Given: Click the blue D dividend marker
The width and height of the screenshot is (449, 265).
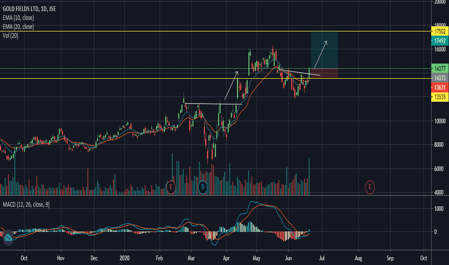Looking at the screenshot, I should [x=203, y=187].
